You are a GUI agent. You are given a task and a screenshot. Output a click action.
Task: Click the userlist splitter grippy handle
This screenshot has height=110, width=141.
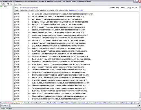[x=13, y=54]
